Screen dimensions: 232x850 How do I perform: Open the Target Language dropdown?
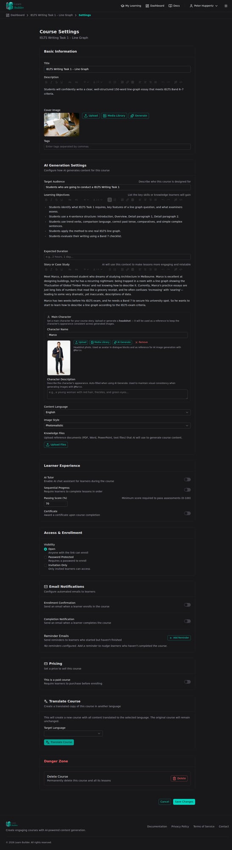[73, 733]
